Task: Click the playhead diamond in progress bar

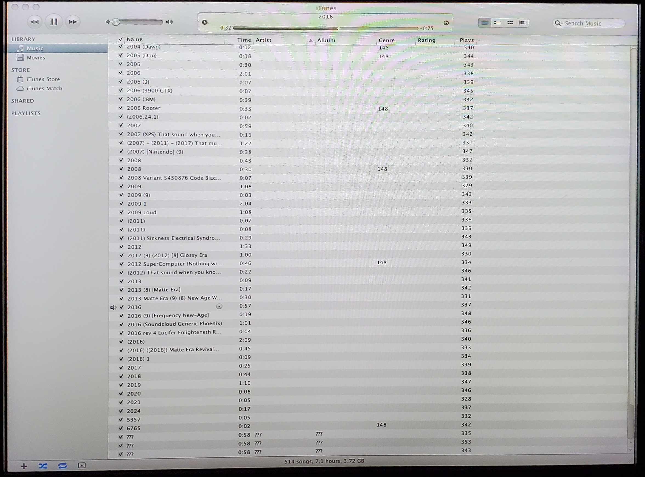Action: [339, 28]
